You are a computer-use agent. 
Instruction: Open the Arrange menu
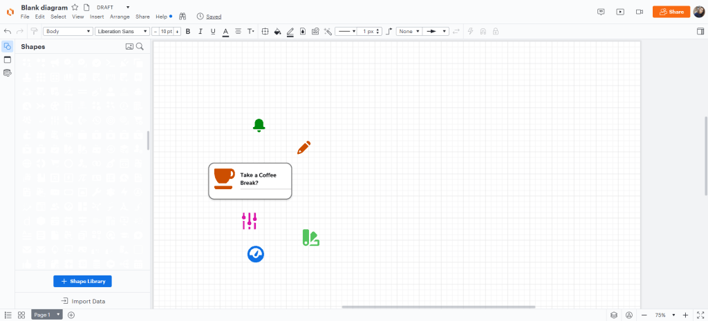coord(120,16)
